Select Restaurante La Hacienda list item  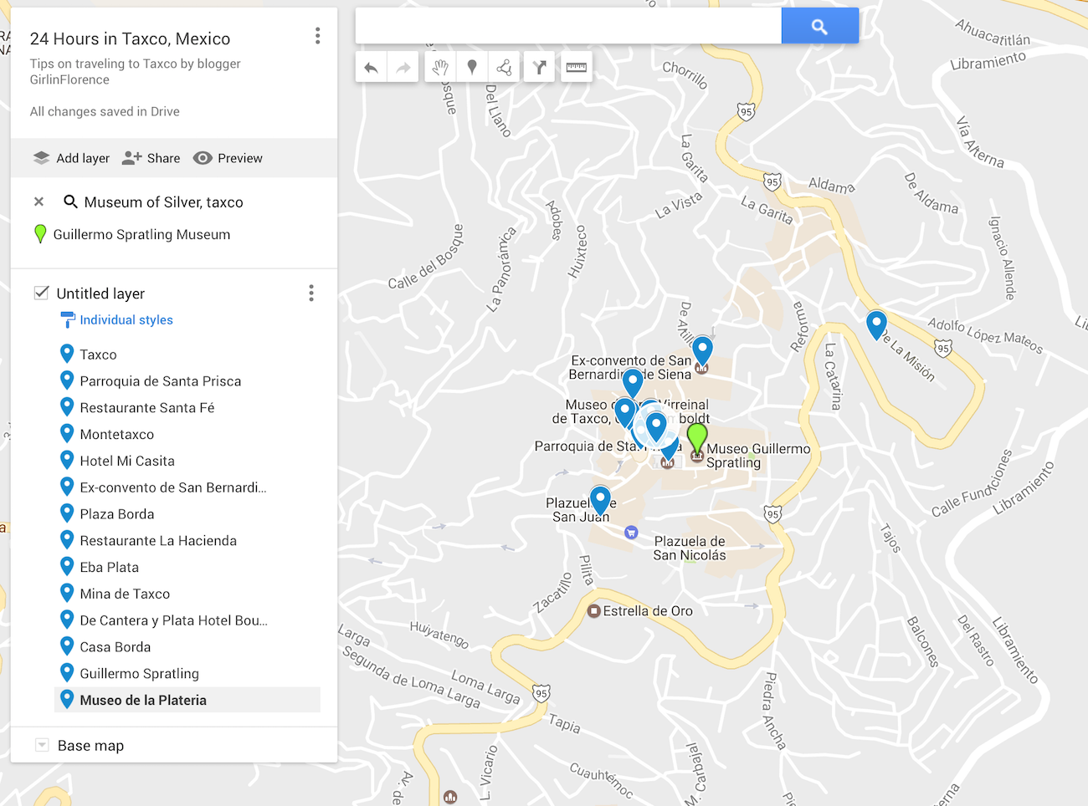158,541
